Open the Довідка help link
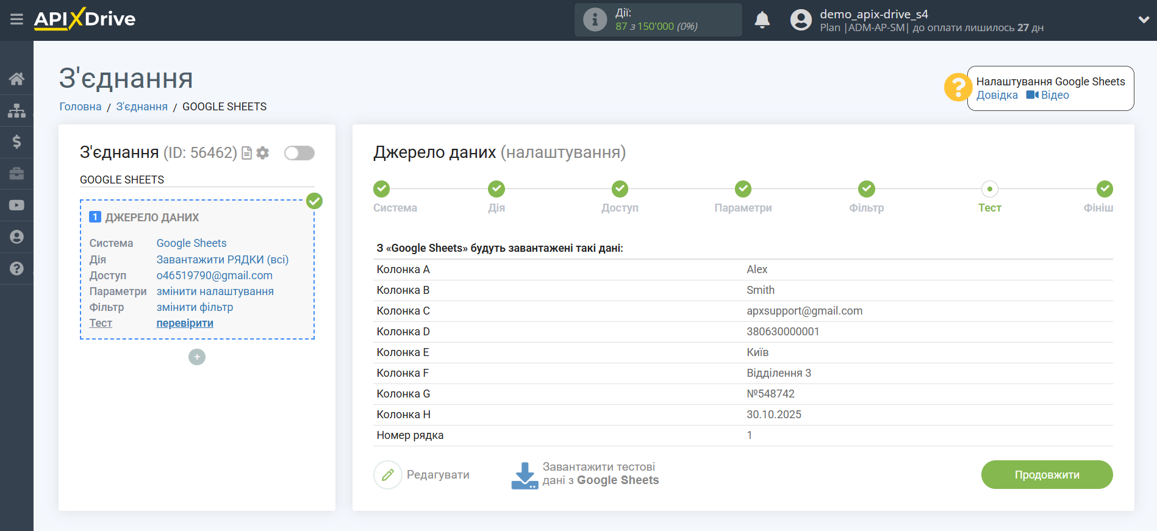1157x531 pixels. point(997,95)
